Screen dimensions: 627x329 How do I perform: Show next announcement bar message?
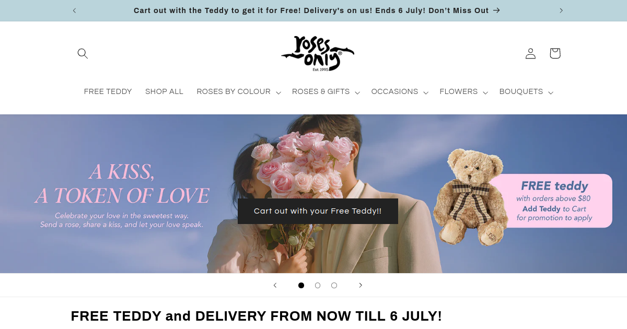point(561,10)
